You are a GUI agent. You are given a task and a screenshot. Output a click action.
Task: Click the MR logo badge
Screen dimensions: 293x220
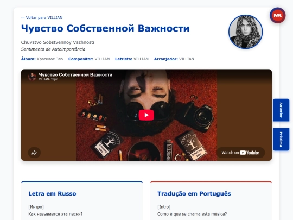277,15
